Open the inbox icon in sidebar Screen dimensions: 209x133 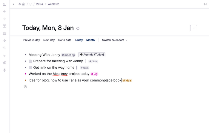4,33
